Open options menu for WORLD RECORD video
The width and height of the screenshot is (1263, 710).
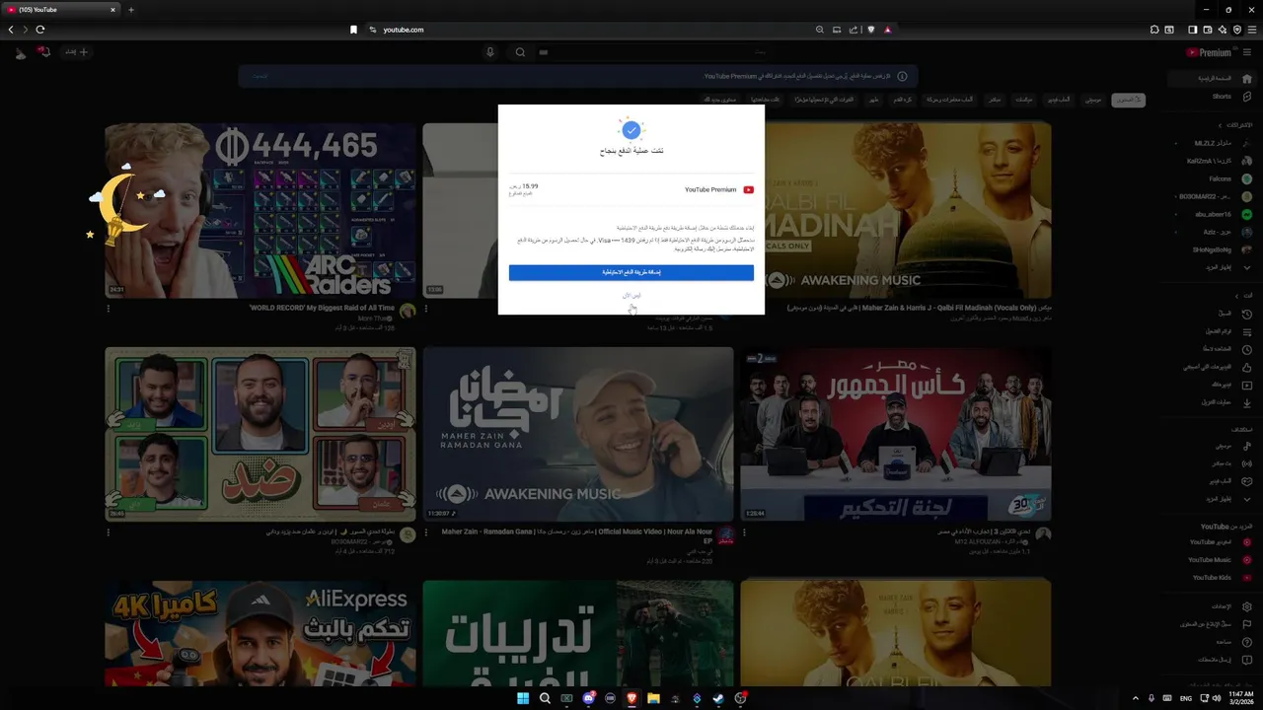pyautogui.click(x=109, y=309)
